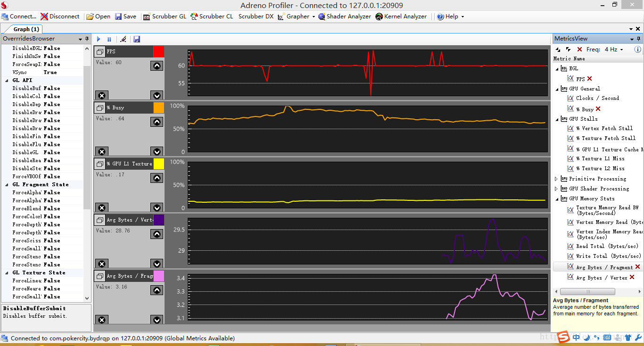Launch the Shader Analyzer
This screenshot has height=346, width=644.
pyautogui.click(x=345, y=16)
